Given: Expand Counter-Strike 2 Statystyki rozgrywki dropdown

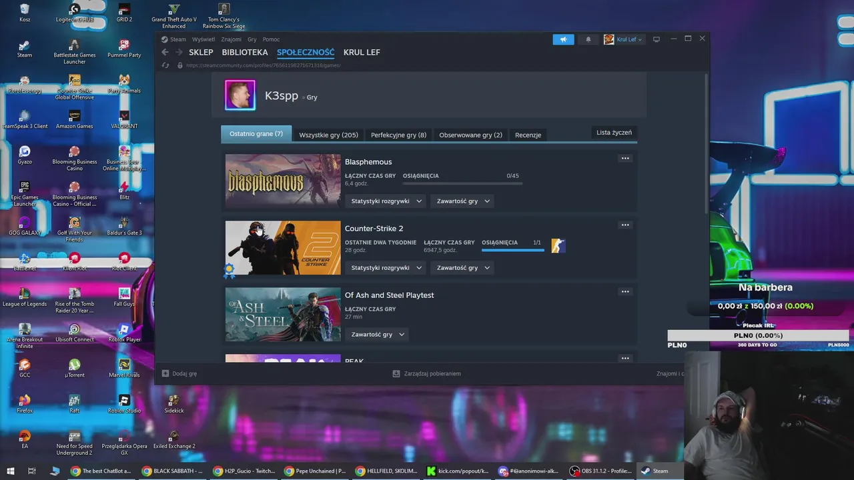Looking at the screenshot, I should point(386,267).
